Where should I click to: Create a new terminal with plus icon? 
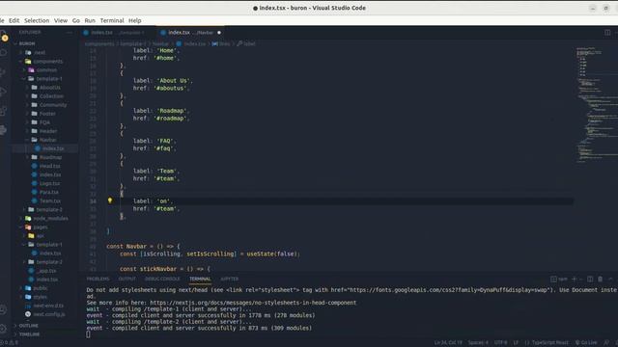[x=574, y=279]
